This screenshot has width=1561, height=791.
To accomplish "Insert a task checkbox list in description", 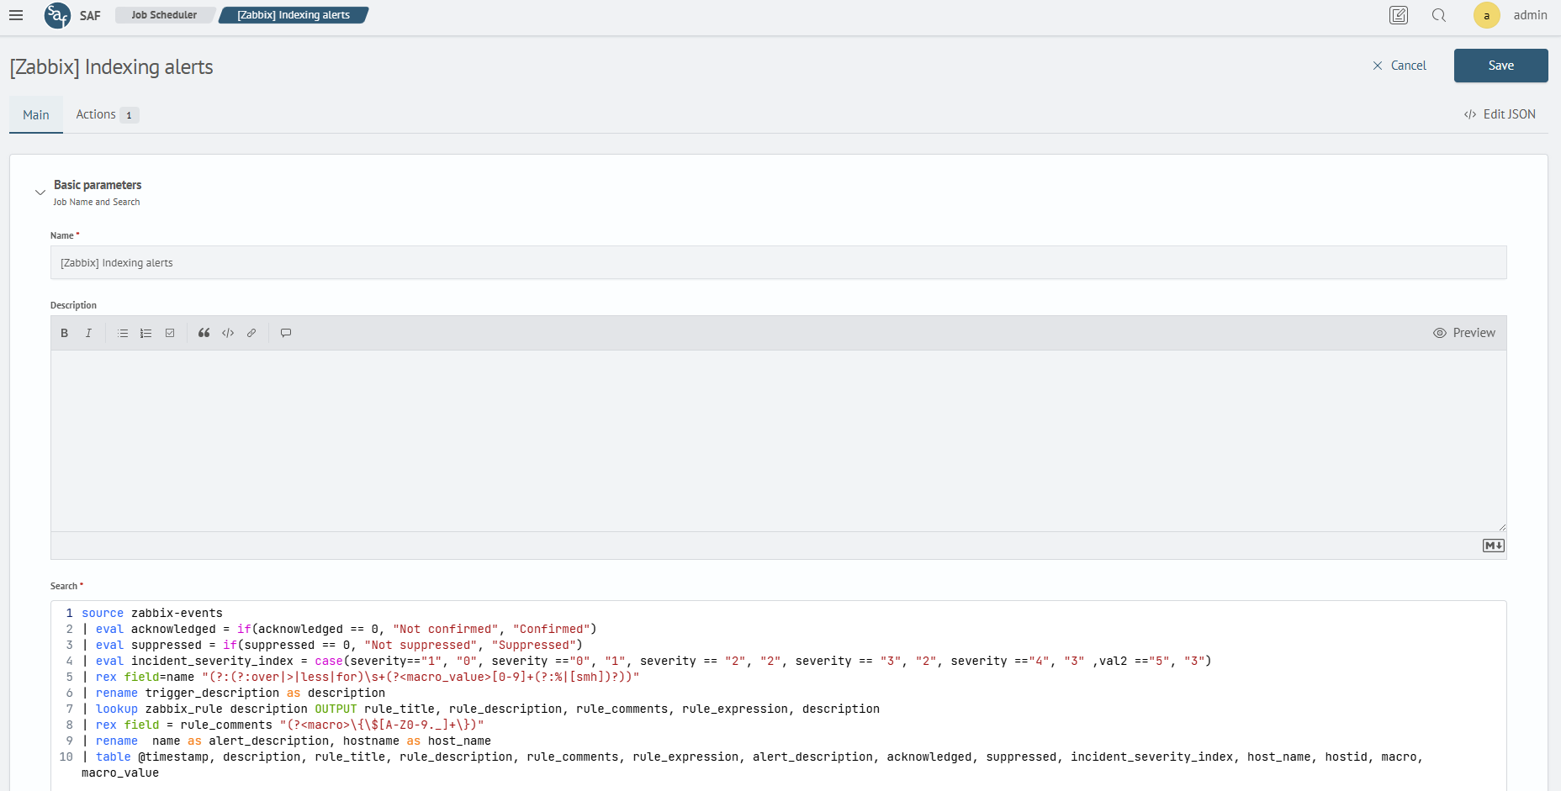I will click(170, 333).
